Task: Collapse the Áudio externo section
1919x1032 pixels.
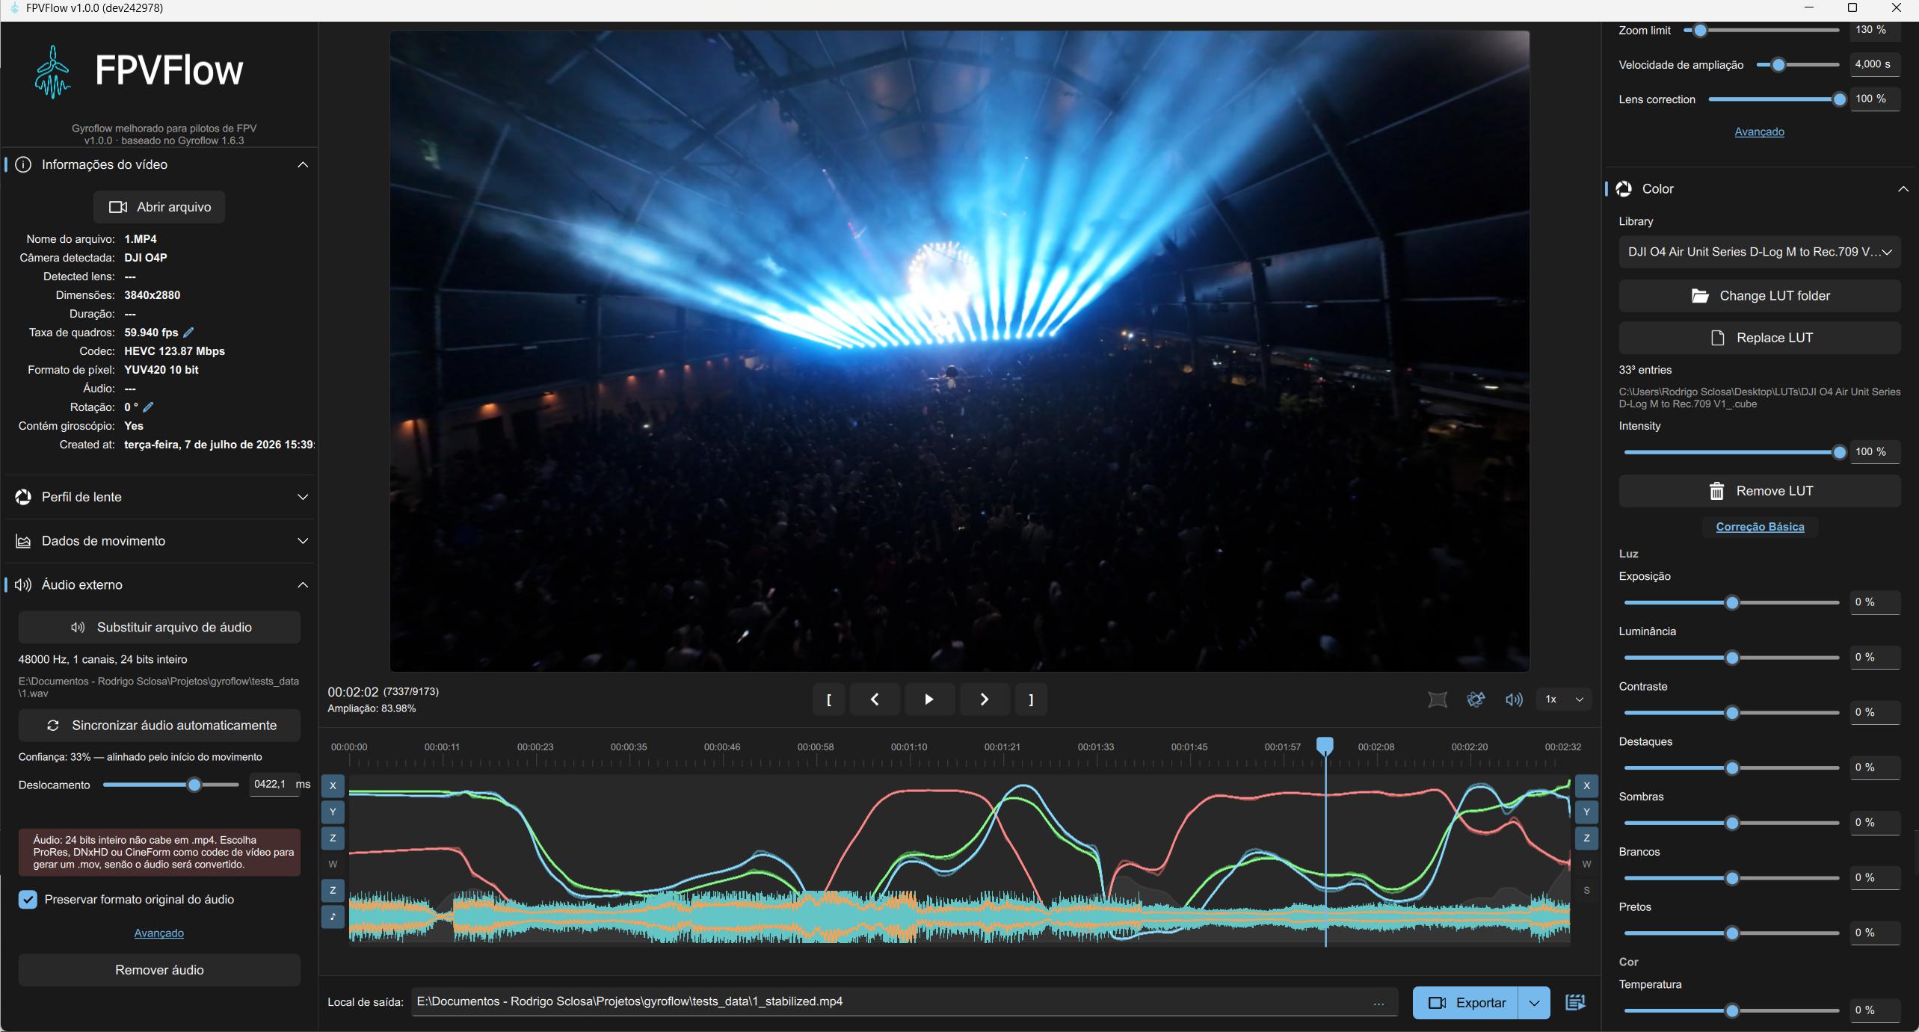Action: pos(303,585)
